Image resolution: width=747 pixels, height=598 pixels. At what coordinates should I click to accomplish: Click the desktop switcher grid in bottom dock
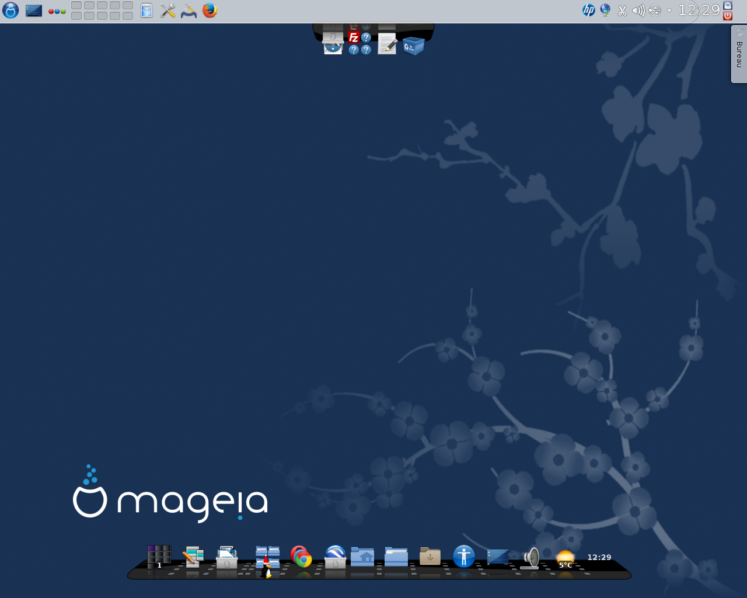pyautogui.click(x=159, y=557)
